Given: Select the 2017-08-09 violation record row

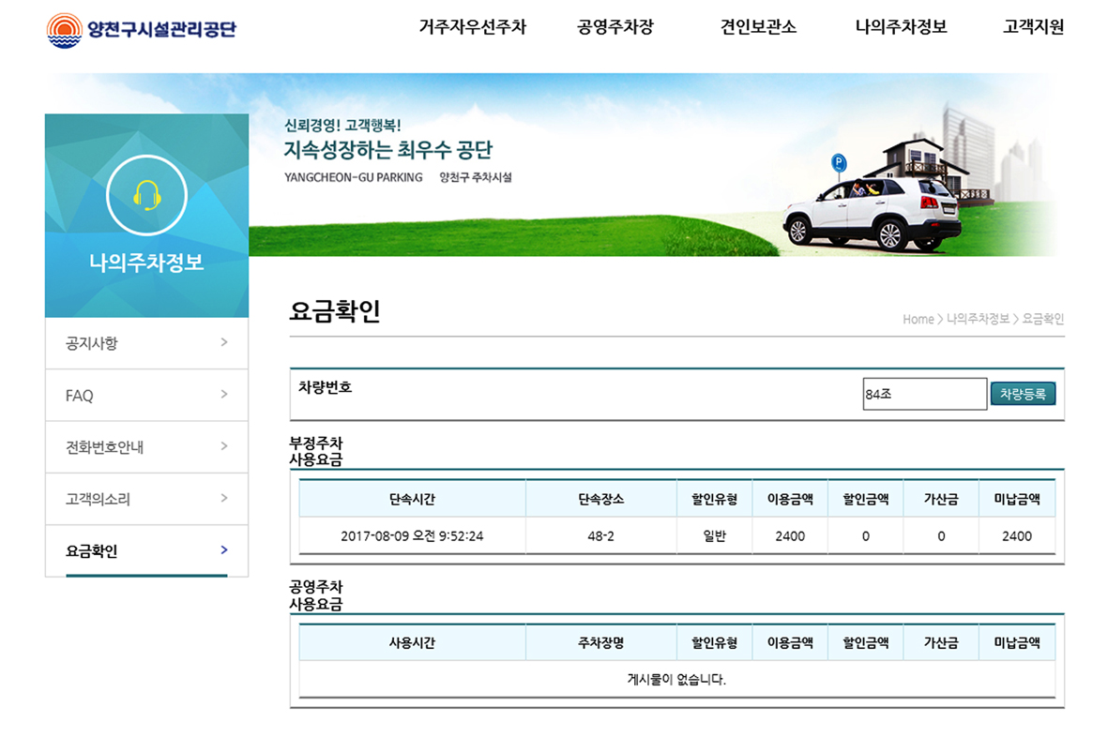Looking at the screenshot, I should pyautogui.click(x=675, y=536).
